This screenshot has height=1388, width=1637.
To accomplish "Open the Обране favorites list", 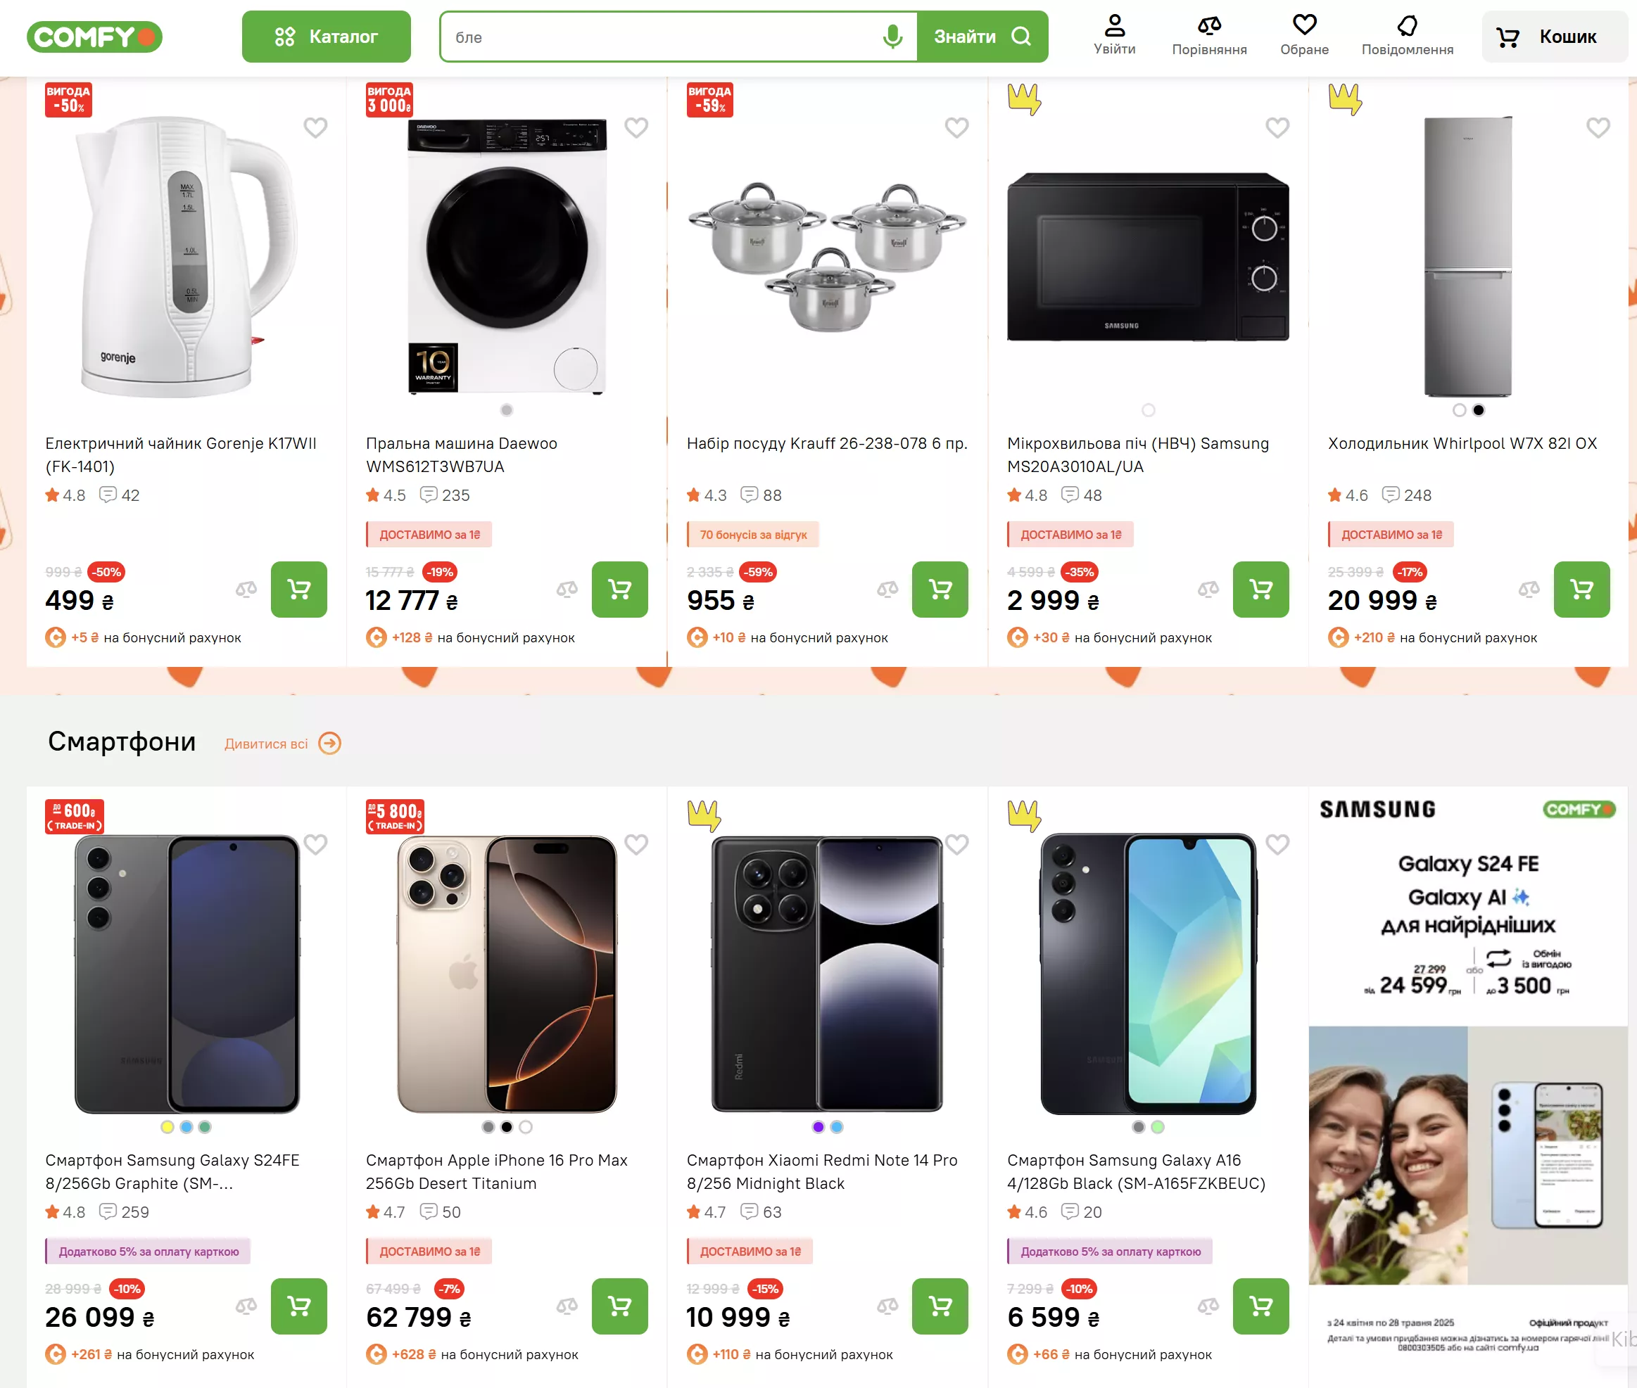I will 1304,36.
